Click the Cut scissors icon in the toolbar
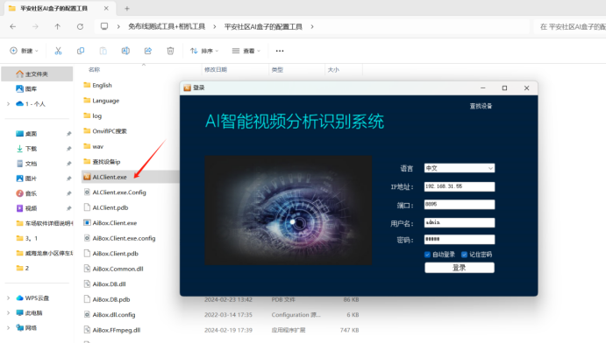Image resolution: width=606 pixels, height=343 pixels. click(x=58, y=51)
